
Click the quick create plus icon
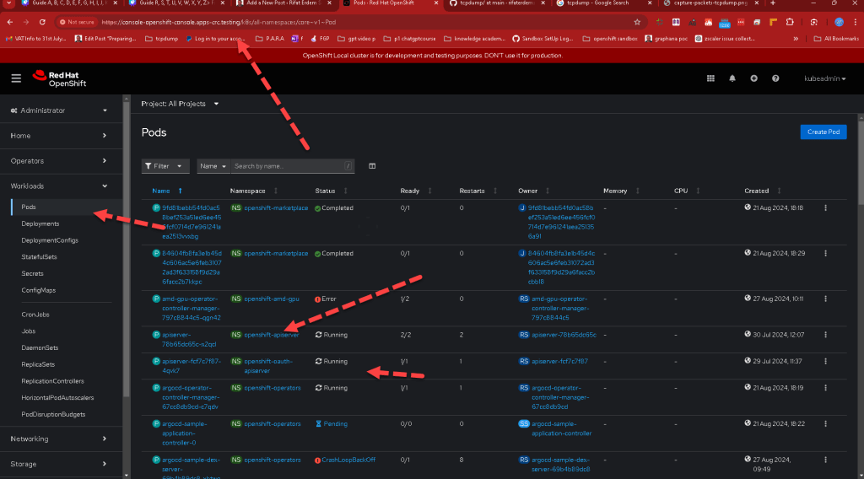753,78
